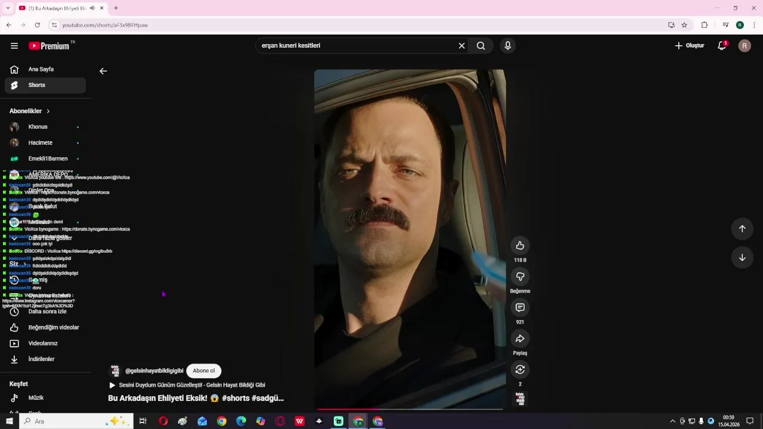Open İndirilenler in the sidebar
This screenshot has height=429, width=763.
(x=45, y=359)
